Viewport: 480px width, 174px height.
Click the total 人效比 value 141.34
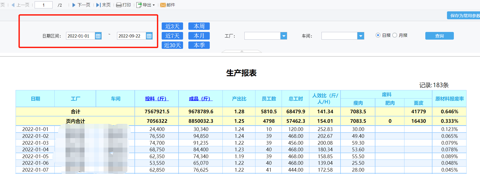point(325,112)
